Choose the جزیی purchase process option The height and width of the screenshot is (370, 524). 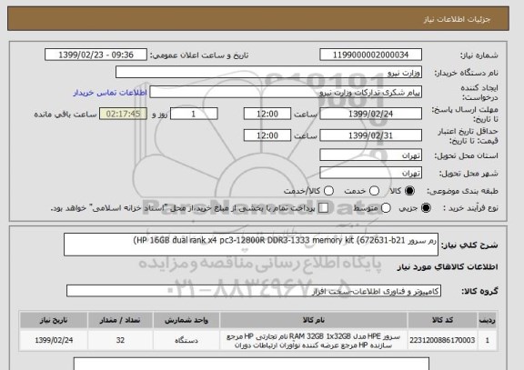(426, 207)
